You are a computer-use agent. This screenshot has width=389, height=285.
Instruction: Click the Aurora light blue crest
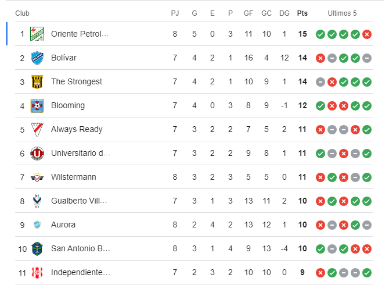point(37,225)
